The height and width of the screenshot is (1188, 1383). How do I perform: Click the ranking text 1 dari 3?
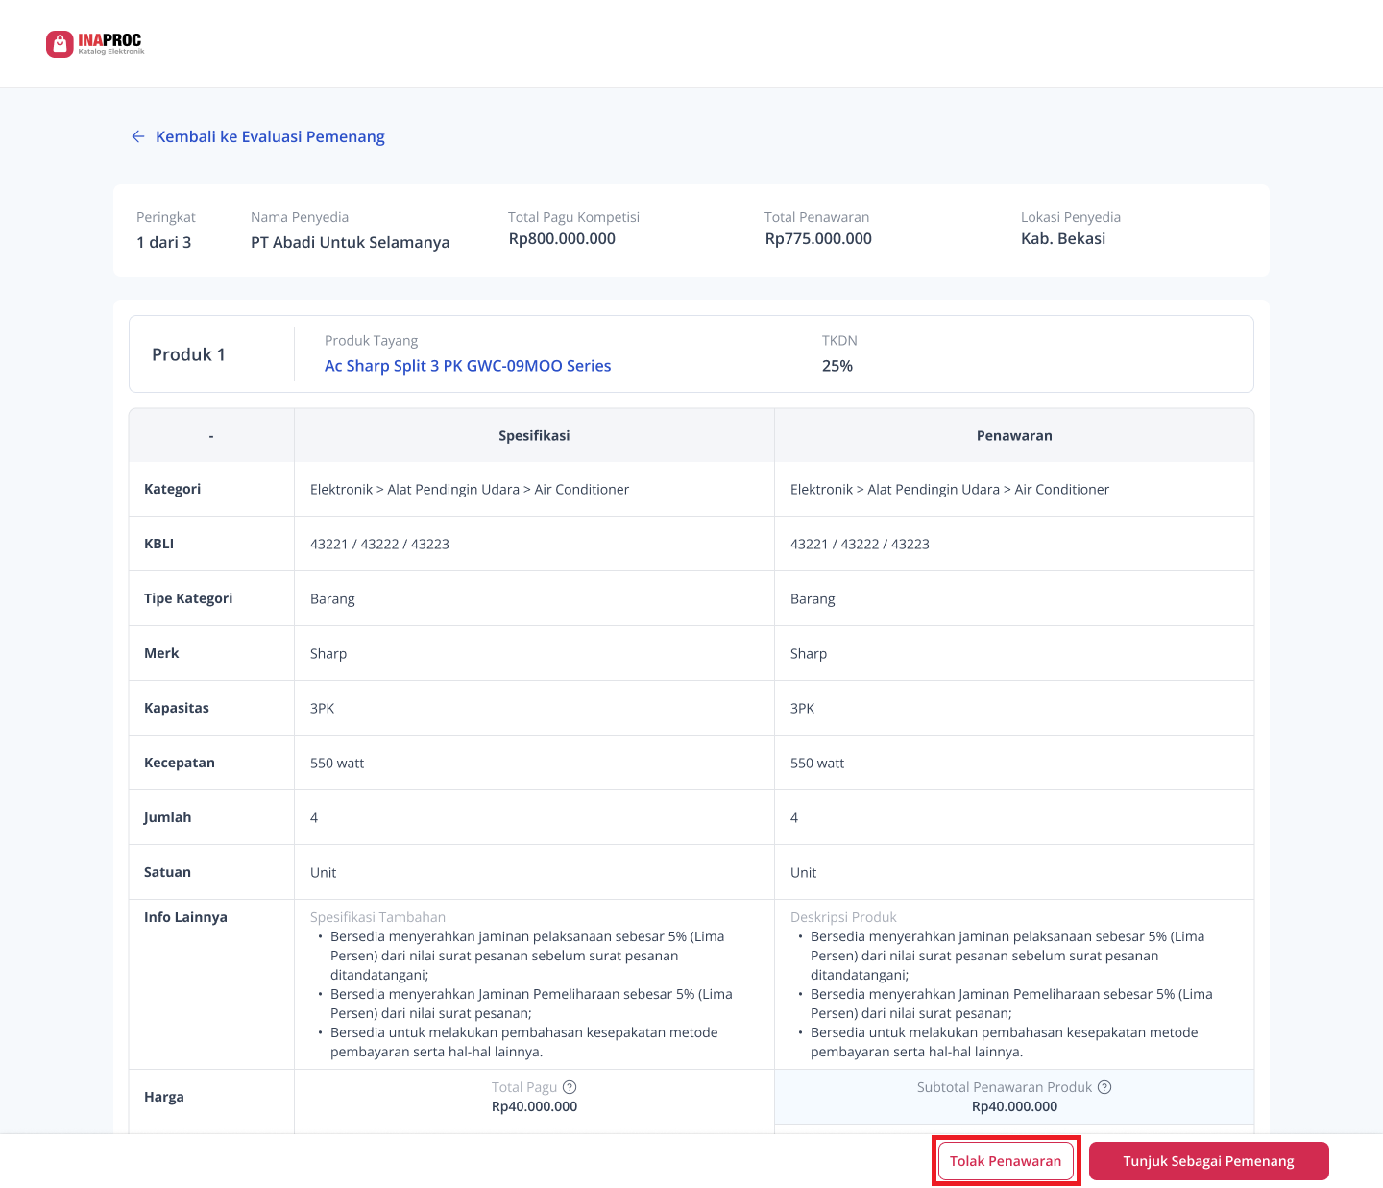click(x=164, y=242)
